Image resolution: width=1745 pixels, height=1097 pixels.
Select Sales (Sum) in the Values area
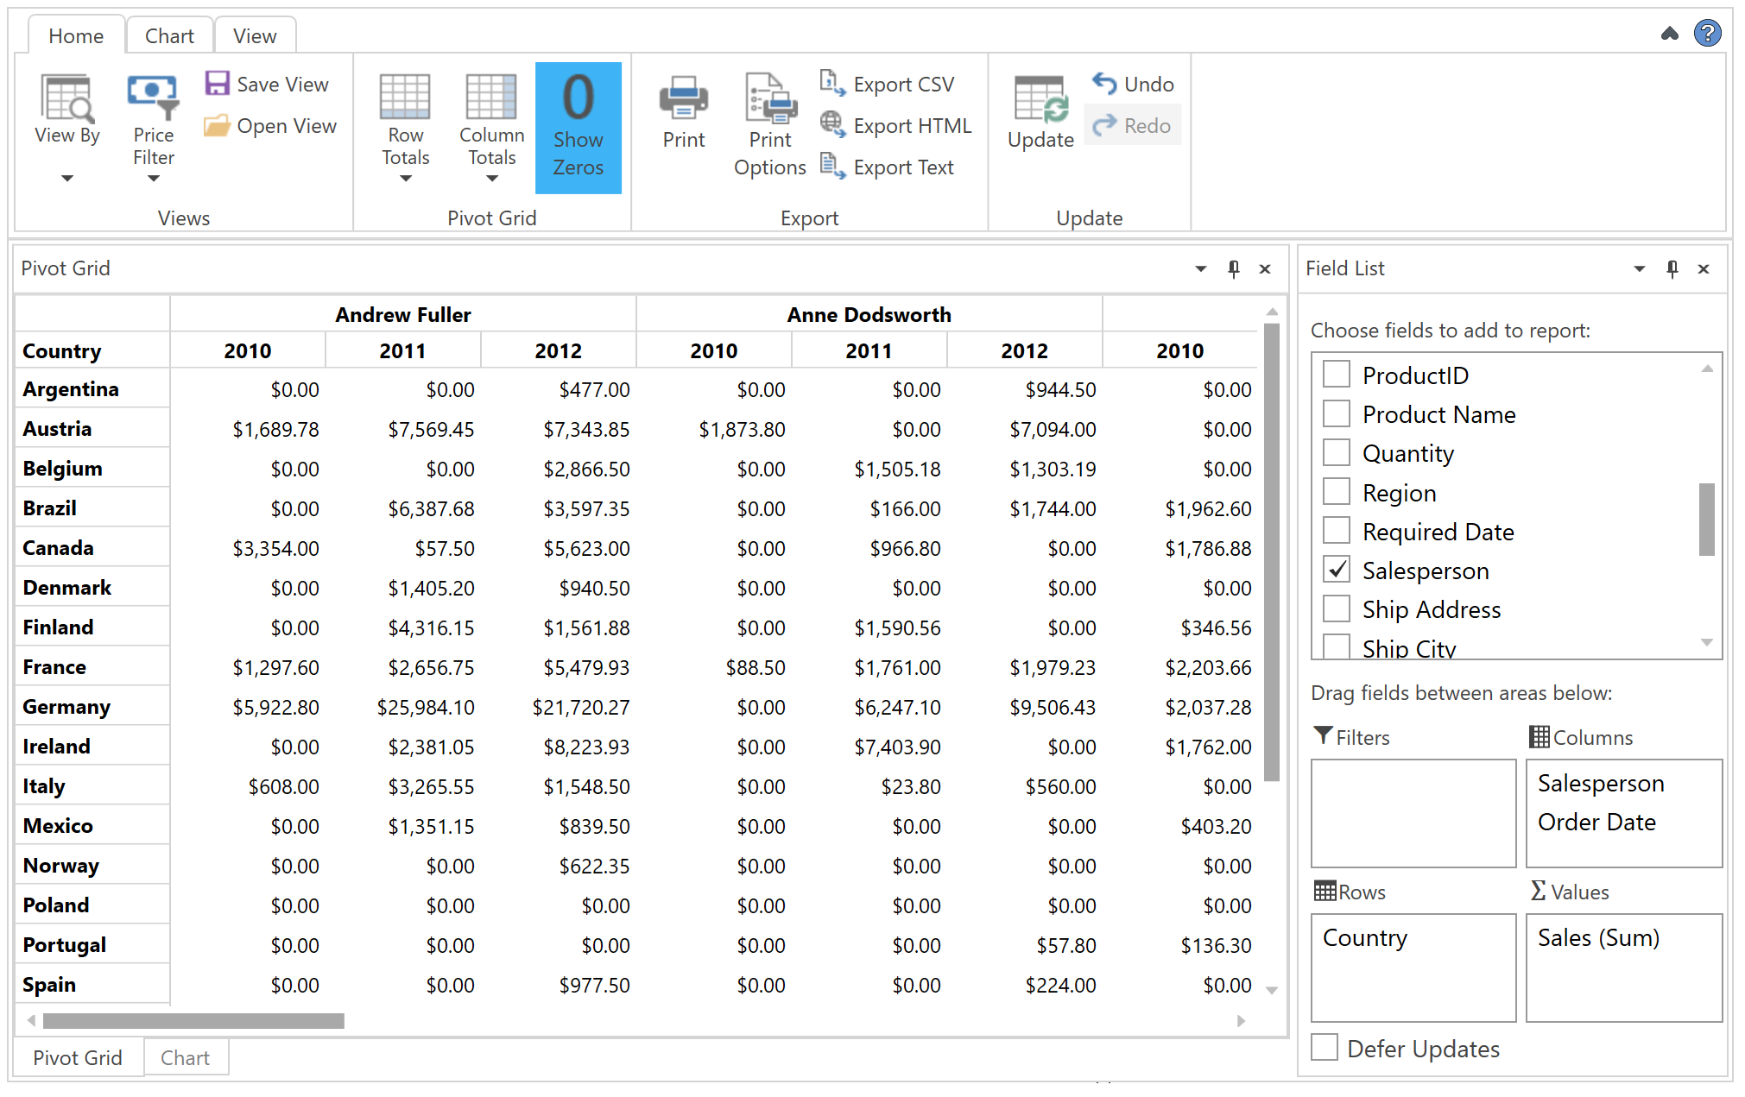pos(1598,937)
